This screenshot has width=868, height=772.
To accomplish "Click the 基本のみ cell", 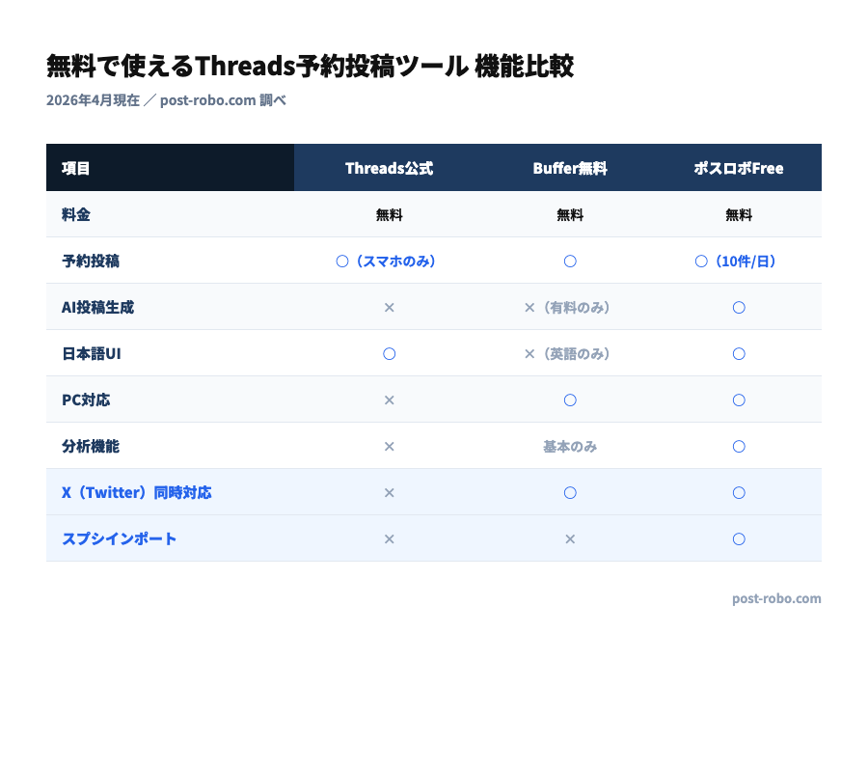I will click(570, 447).
